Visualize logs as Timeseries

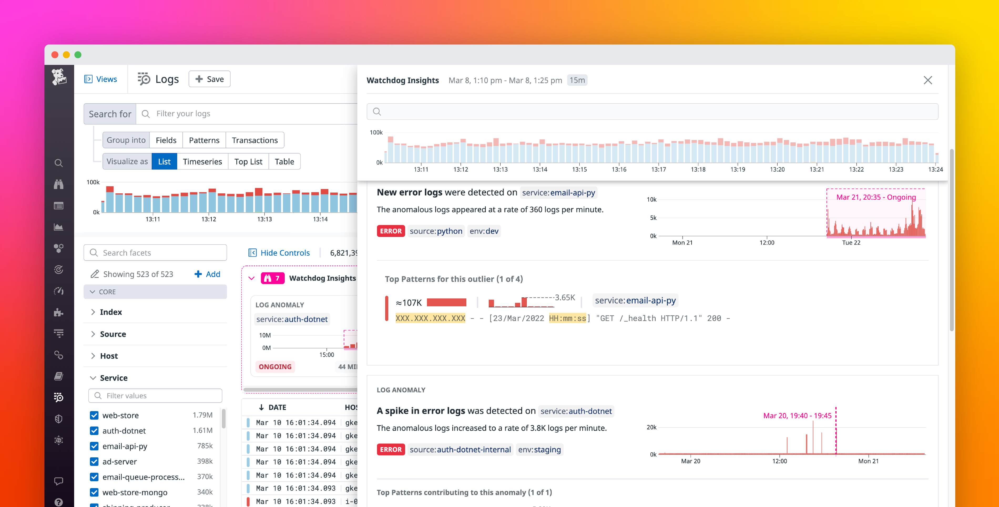(x=202, y=161)
